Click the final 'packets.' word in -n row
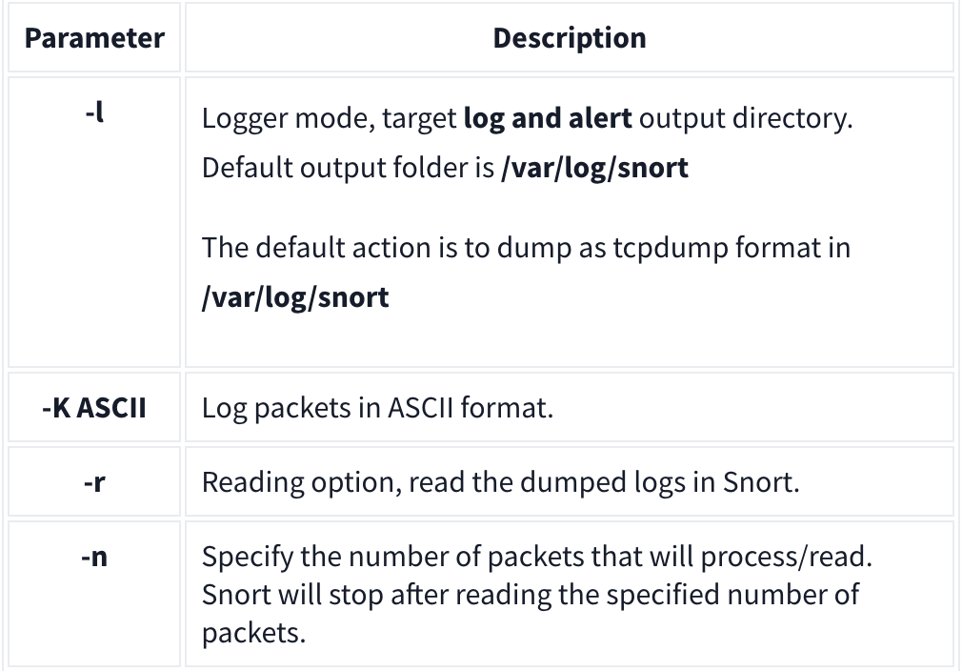Screen dimensions: 962x671 click(253, 634)
